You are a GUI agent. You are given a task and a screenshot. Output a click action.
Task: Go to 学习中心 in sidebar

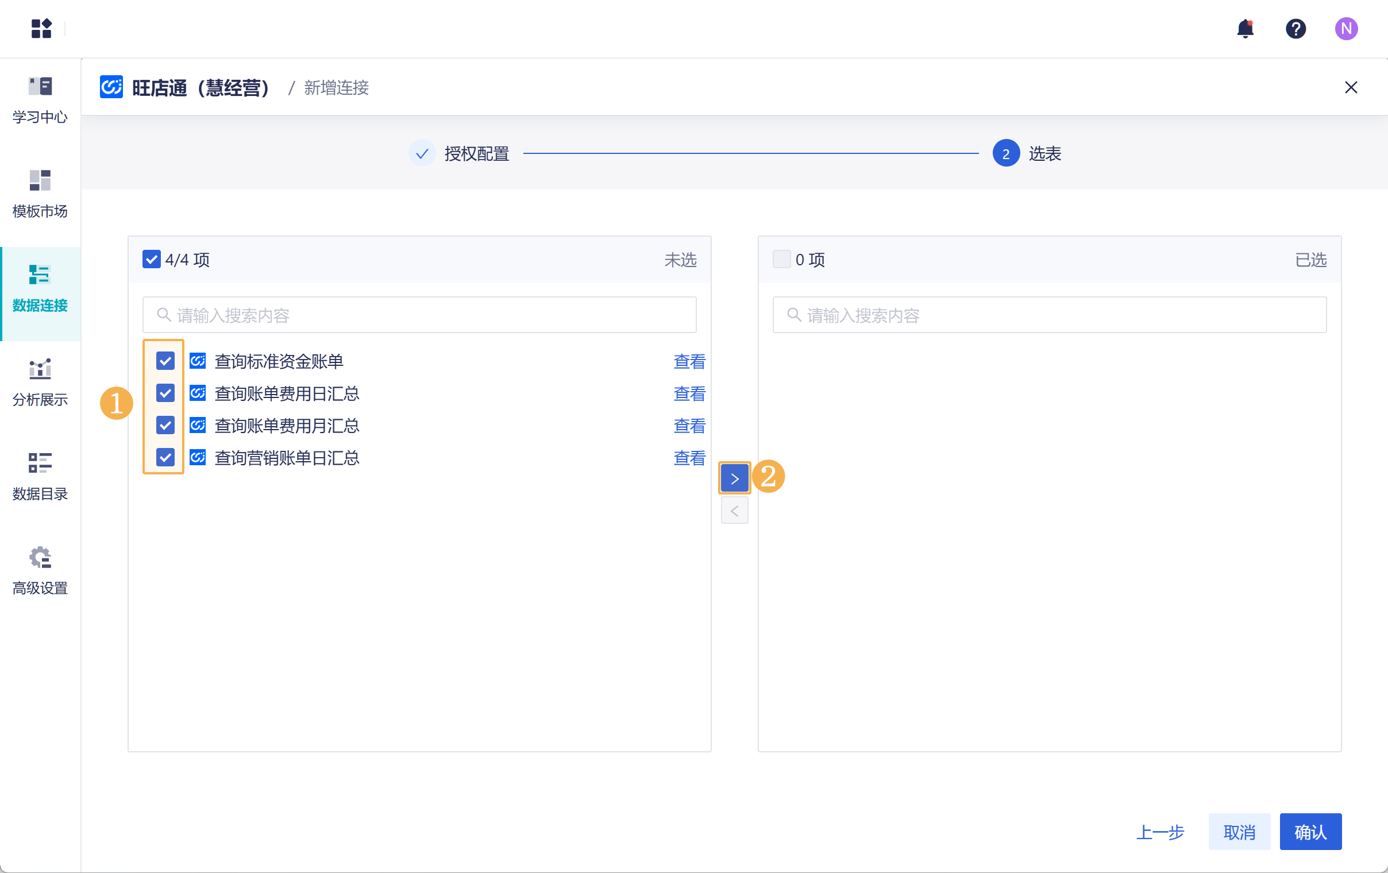pos(40,101)
